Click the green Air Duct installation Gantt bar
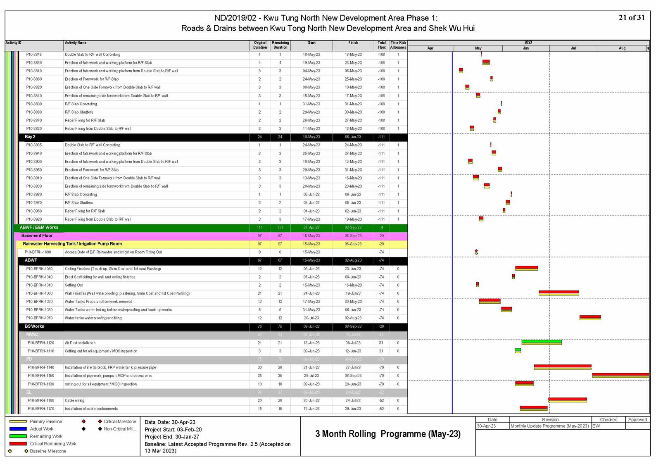656x464 pixels. pyautogui.click(x=542, y=342)
